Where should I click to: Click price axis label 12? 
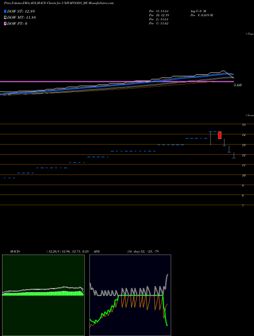pyautogui.click(x=243, y=155)
